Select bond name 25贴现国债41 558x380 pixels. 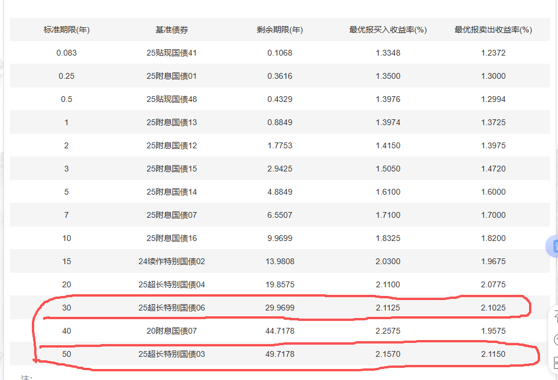171,53
